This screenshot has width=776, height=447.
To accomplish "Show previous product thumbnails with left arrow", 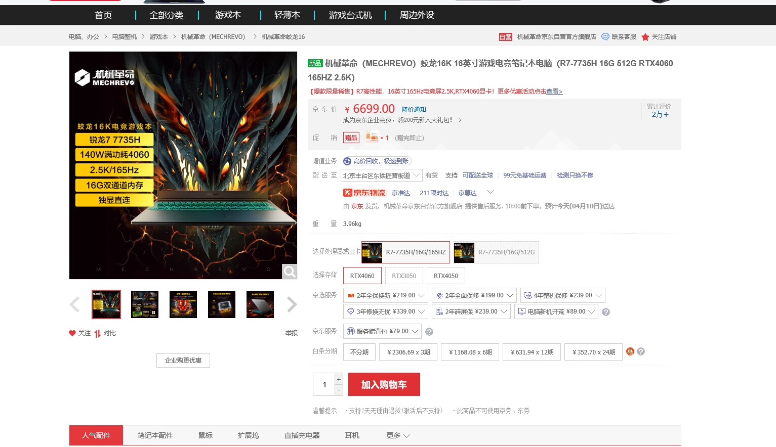I will click(x=75, y=304).
